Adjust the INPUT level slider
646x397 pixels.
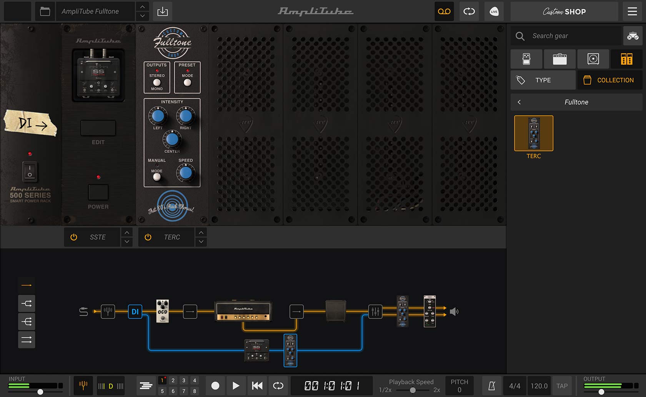[x=40, y=392]
